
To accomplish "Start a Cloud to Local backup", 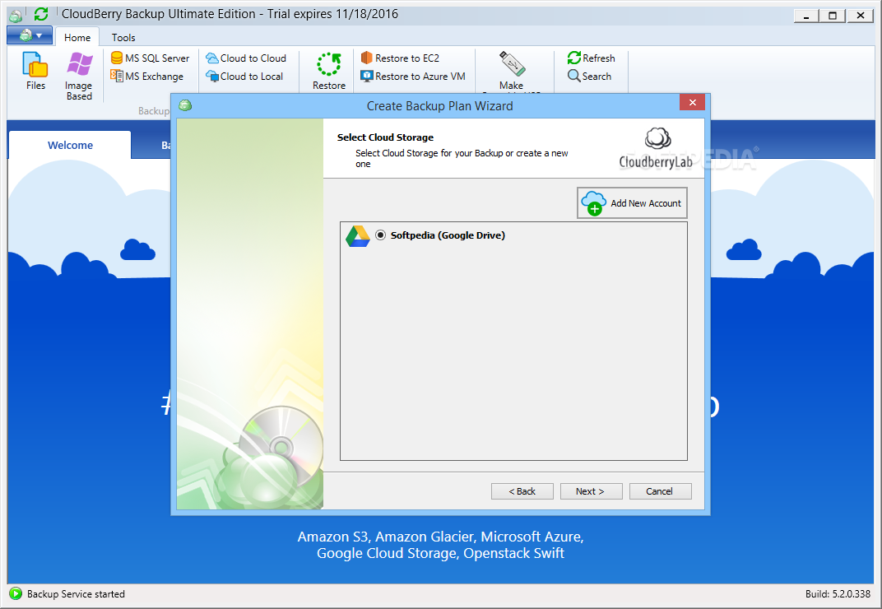I will coord(244,76).
